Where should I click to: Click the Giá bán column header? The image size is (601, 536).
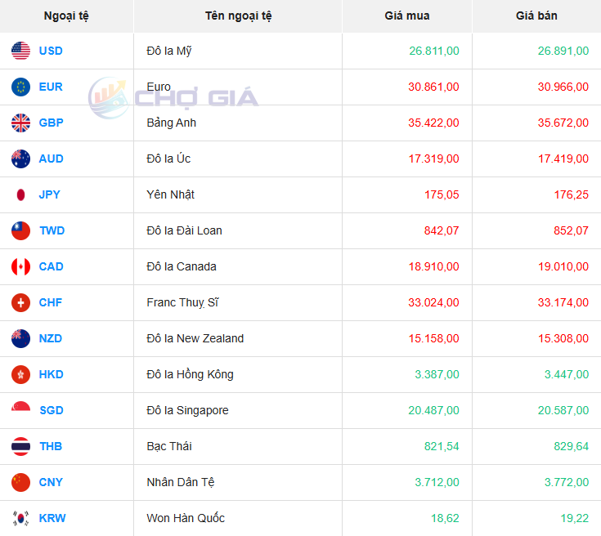536,16
